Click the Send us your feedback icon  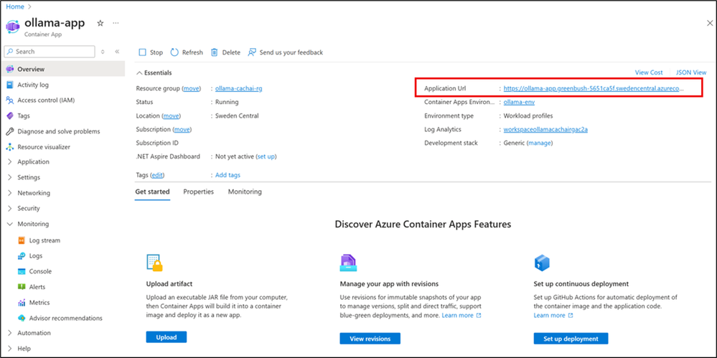tap(252, 52)
